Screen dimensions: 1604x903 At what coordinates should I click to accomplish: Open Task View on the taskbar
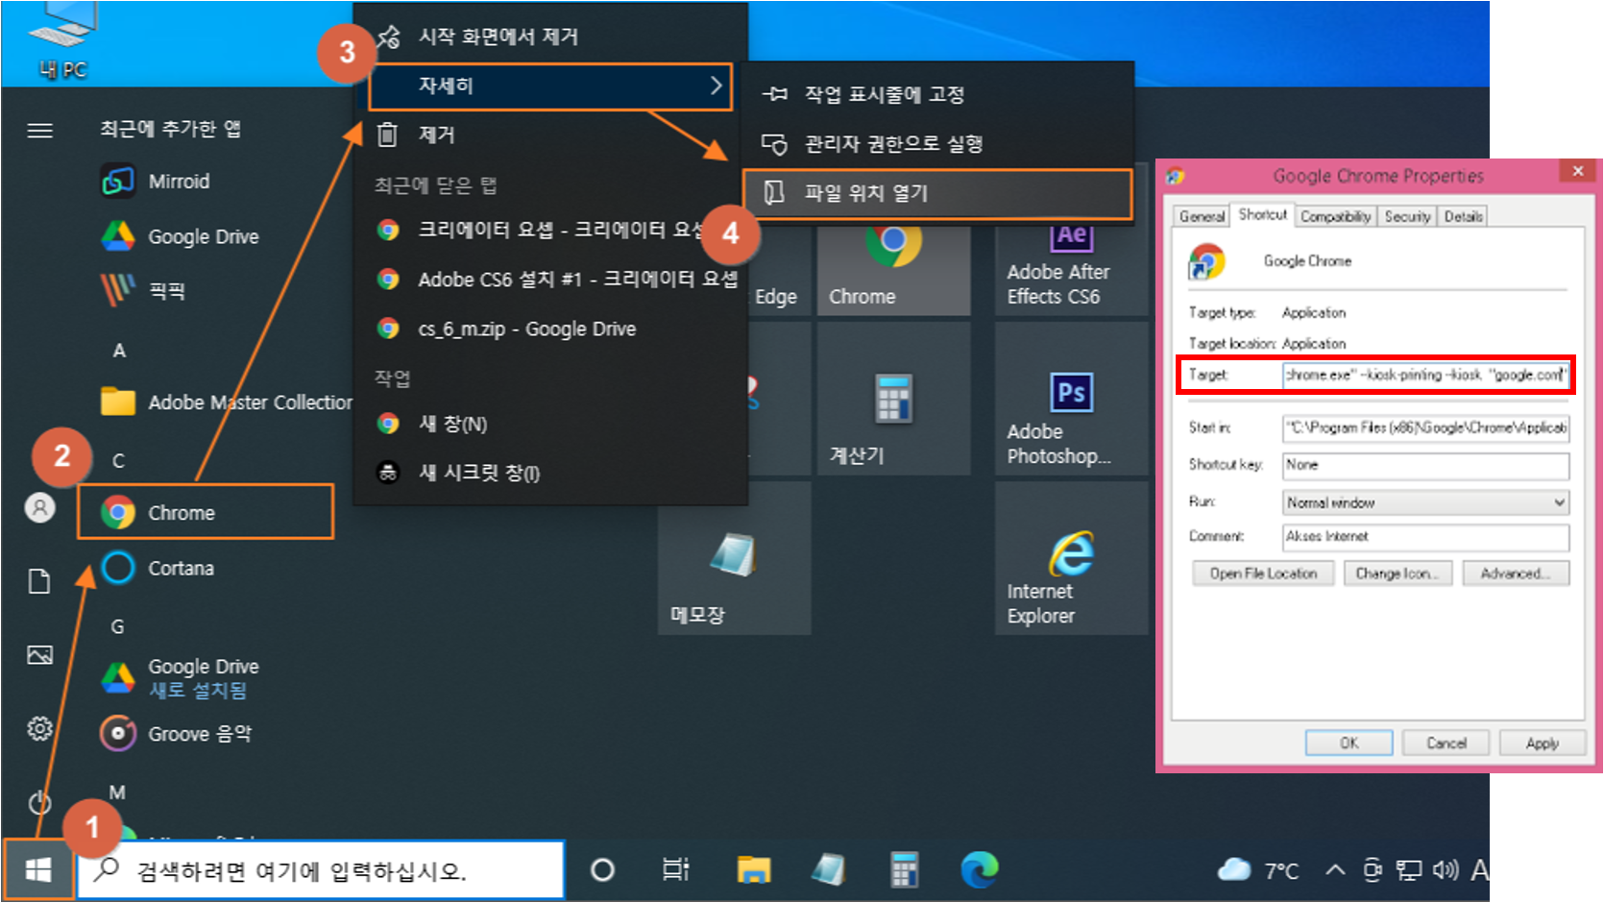click(676, 870)
